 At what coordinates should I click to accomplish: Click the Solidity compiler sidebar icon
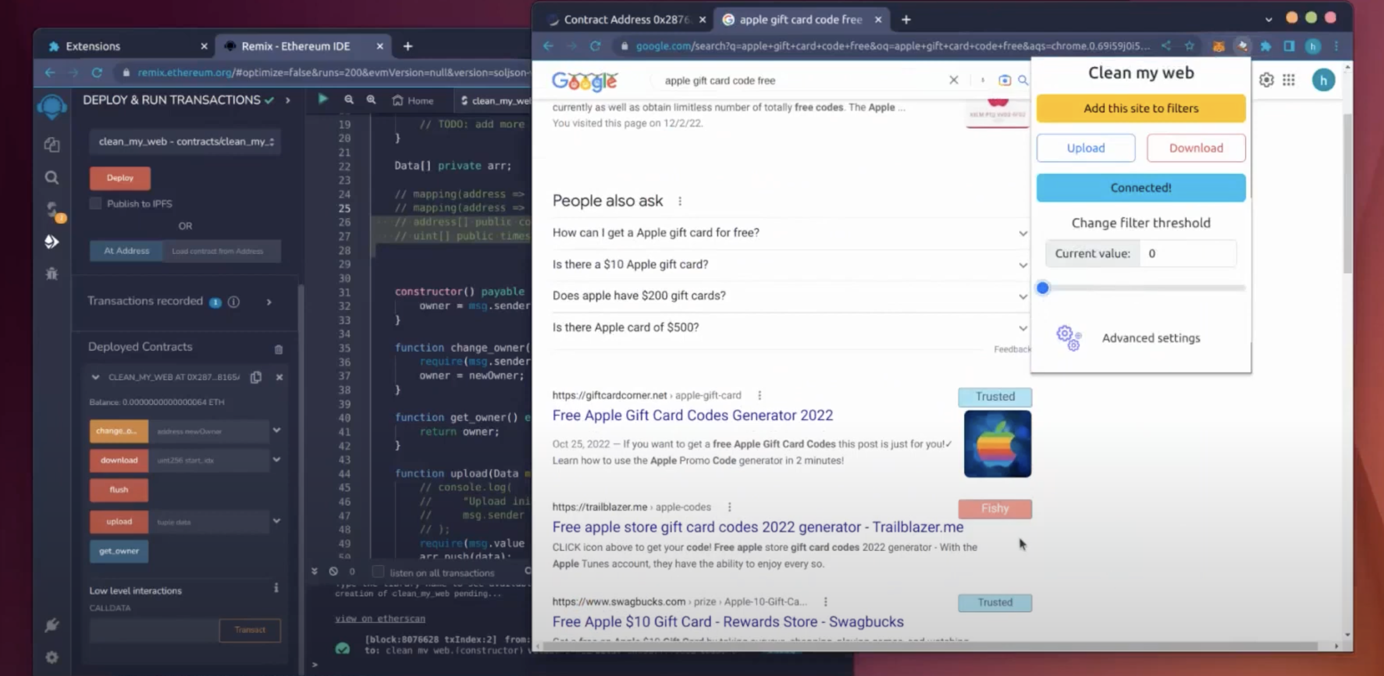51,210
